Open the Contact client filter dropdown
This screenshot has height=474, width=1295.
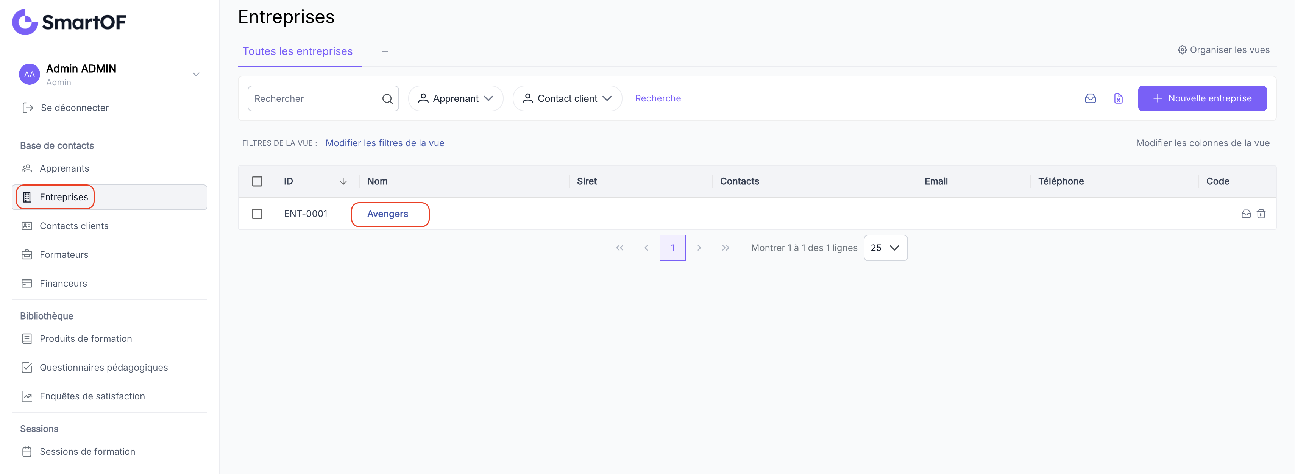(567, 98)
